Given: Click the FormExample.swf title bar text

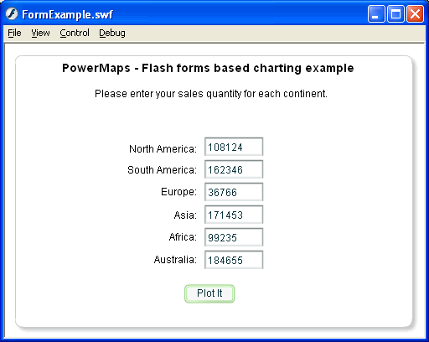Looking at the screenshot, I should tap(67, 14).
